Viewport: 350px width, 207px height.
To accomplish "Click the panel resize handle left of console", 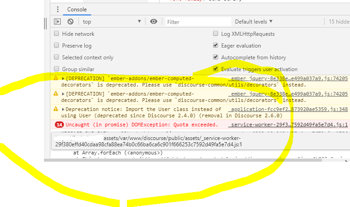I will click(x=45, y=24).
